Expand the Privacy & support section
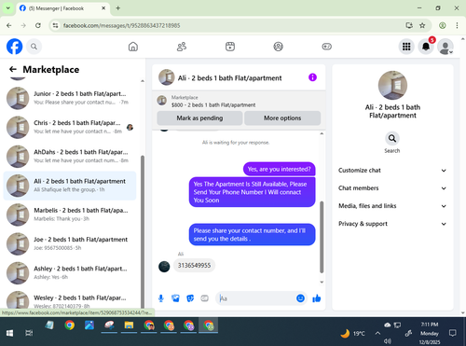Viewport: 466px width, 346px height. [392, 224]
